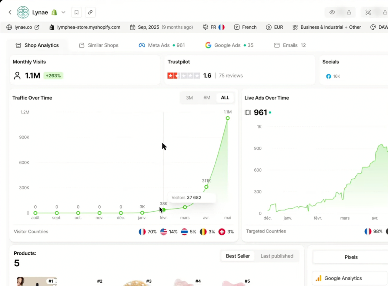Click the Trustpilot star rating

[x=184, y=76]
